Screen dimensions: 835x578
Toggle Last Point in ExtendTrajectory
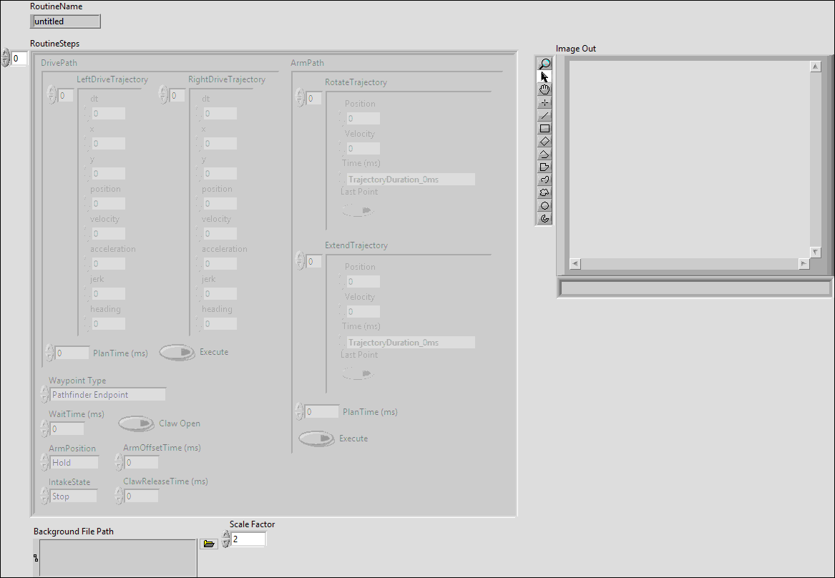point(357,373)
